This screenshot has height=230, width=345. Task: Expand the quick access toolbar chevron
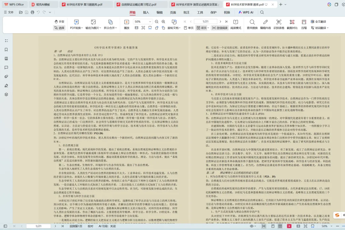tap(50, 12)
